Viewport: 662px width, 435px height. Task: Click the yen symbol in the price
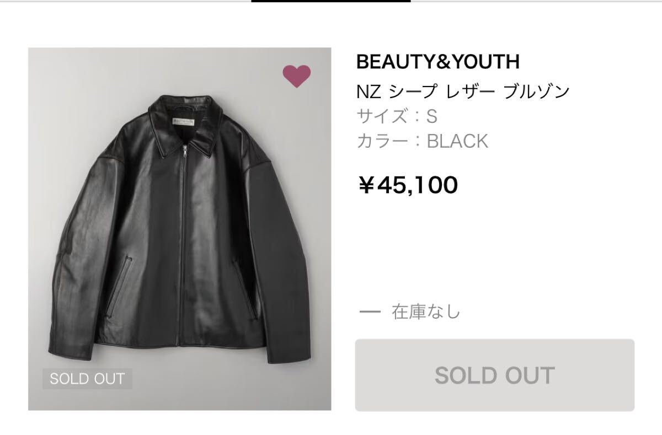click(x=366, y=185)
